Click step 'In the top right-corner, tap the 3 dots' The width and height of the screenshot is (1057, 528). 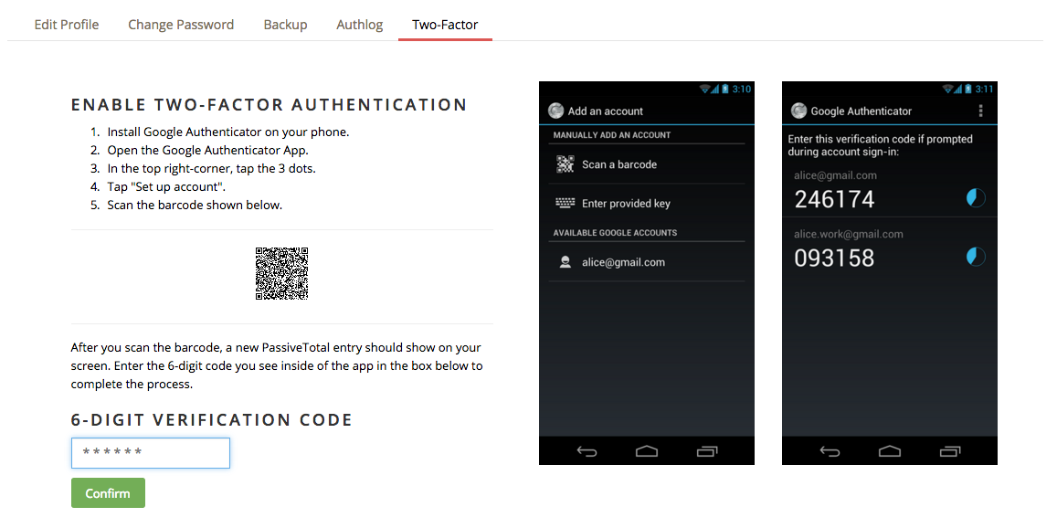click(211, 169)
